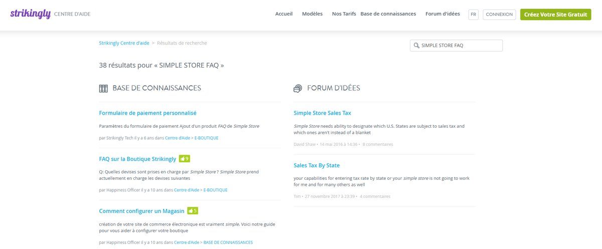Click Créez Votre Site Gratuit button
Screen dimensions: 602x249
point(555,15)
